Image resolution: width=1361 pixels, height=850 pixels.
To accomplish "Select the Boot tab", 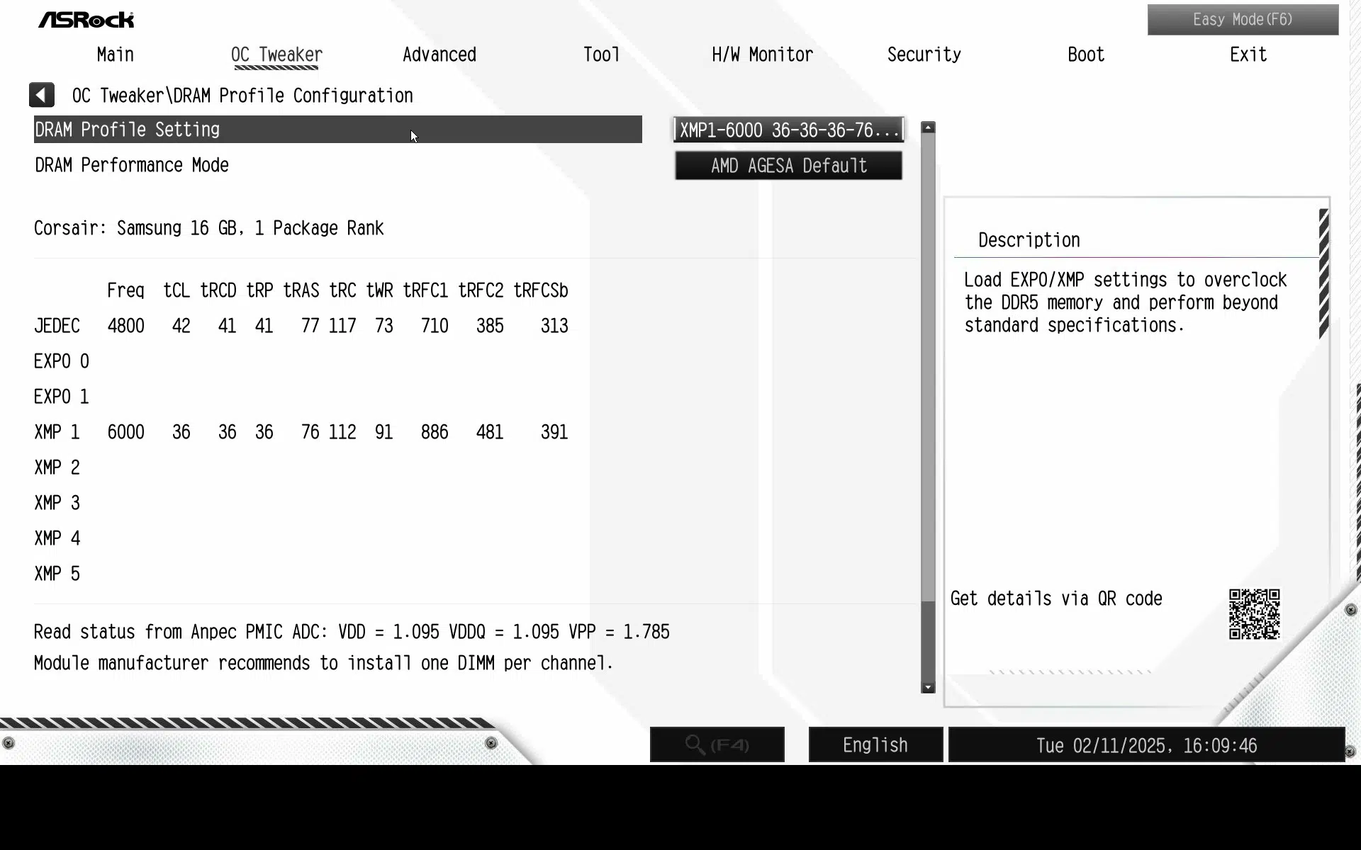I will click(1086, 55).
